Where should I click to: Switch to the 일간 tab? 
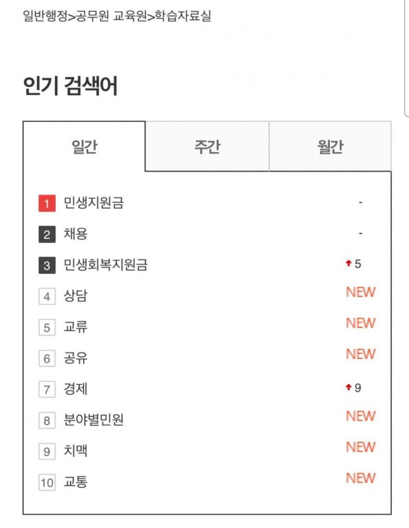click(x=84, y=146)
